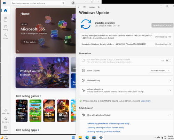Open Update history page

coord(126,80)
